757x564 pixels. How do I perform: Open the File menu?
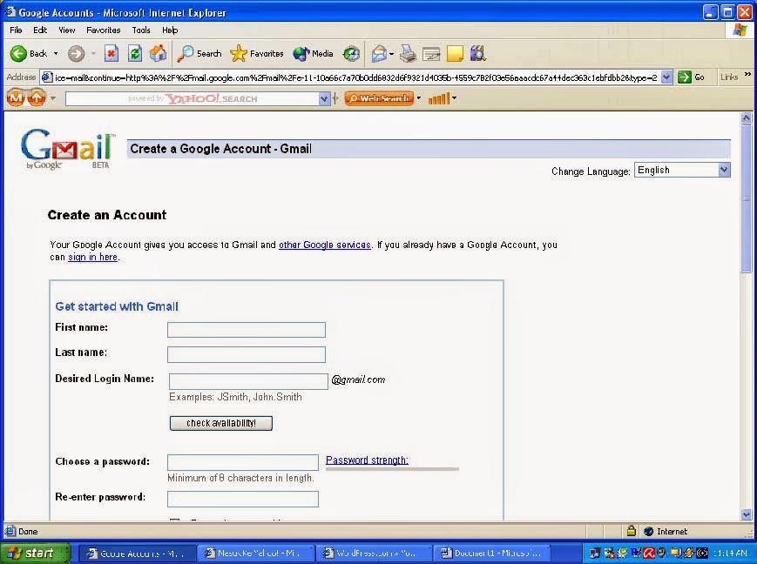pos(16,30)
